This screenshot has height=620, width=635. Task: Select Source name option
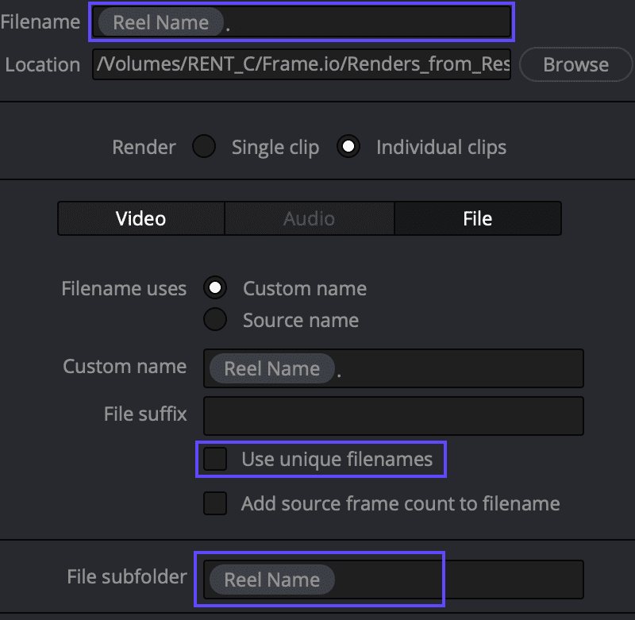(x=215, y=321)
